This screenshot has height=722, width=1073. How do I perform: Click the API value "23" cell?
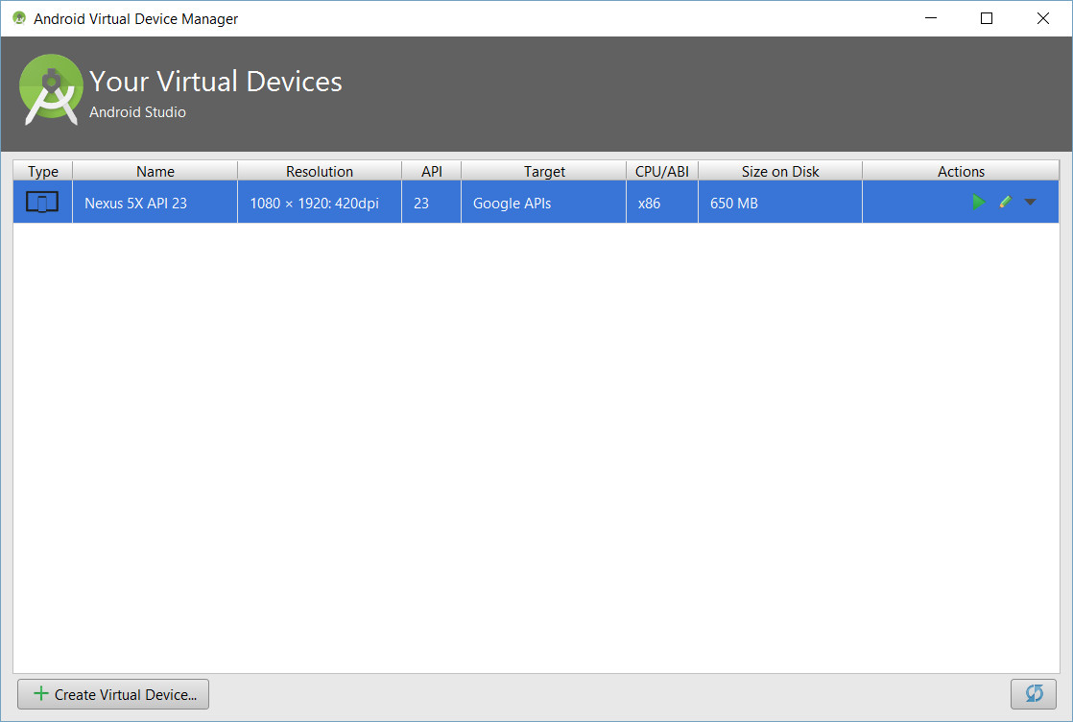point(432,203)
